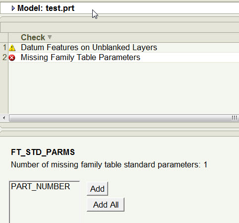
Task: Click the divider bar above the FT_STD_PARMS panel
Action: (x=119, y=134)
